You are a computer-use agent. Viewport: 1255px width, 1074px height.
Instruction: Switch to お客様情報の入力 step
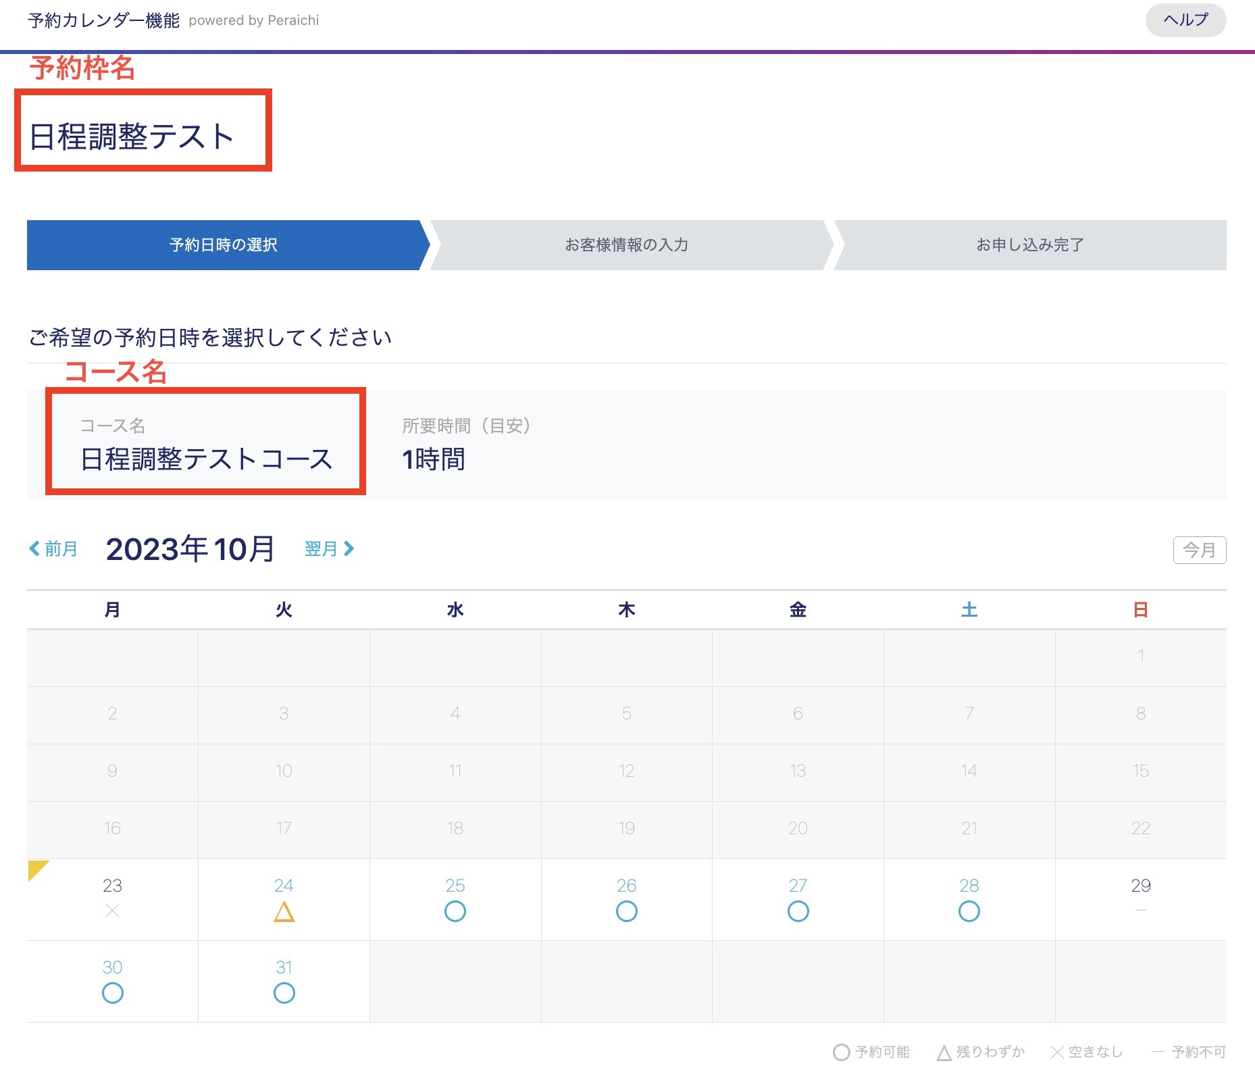[x=626, y=245]
